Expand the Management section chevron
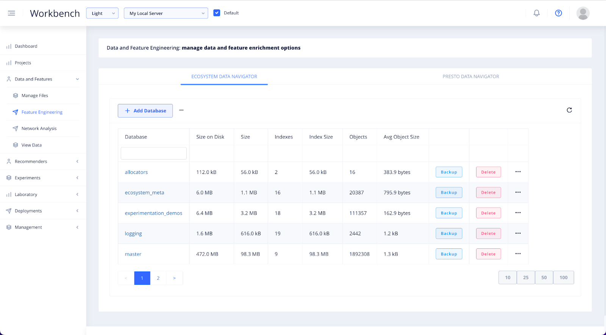 [77, 227]
